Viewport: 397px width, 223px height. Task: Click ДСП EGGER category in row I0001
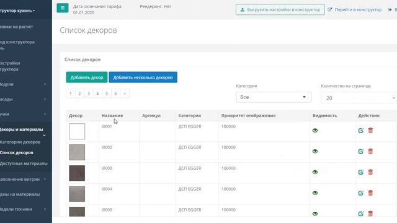click(x=190, y=126)
